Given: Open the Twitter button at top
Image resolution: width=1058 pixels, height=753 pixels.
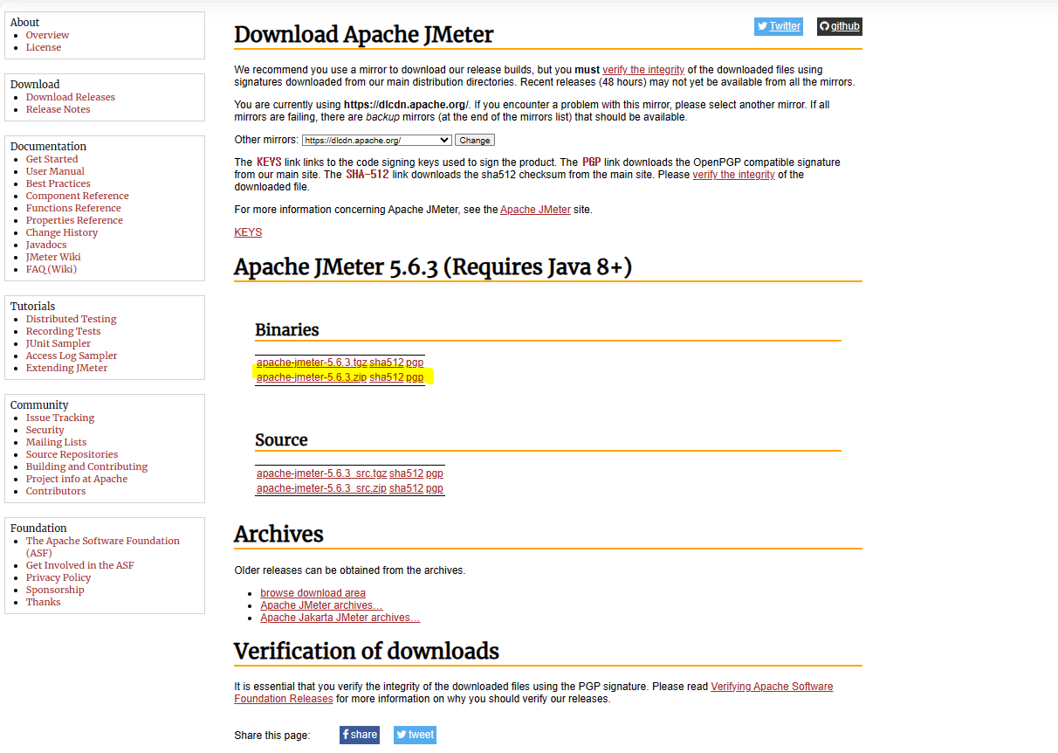Looking at the screenshot, I should pyautogui.click(x=779, y=26).
